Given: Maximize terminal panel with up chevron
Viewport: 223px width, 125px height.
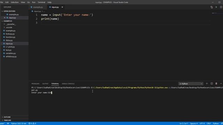Looking at the screenshot, I should point(221,84).
